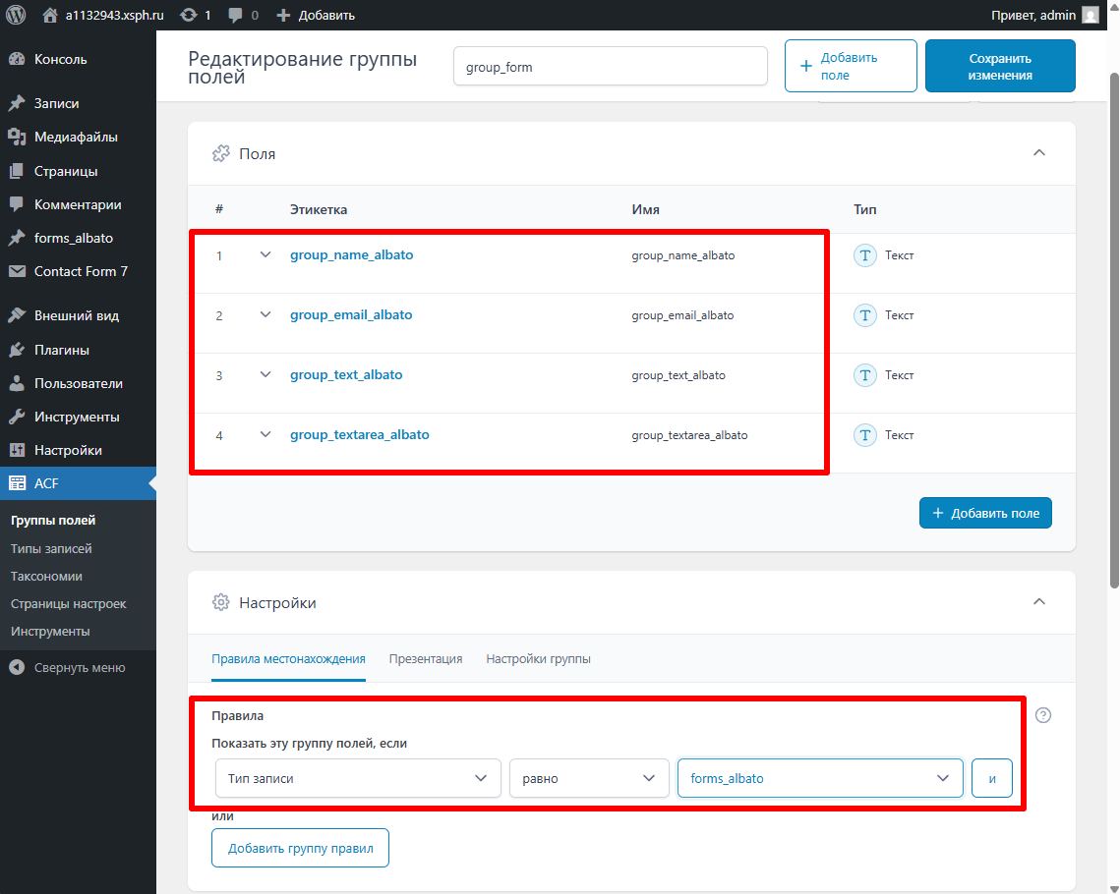Click the group_form title input field
Image resolution: width=1120 pixels, height=894 pixels.
click(x=610, y=67)
